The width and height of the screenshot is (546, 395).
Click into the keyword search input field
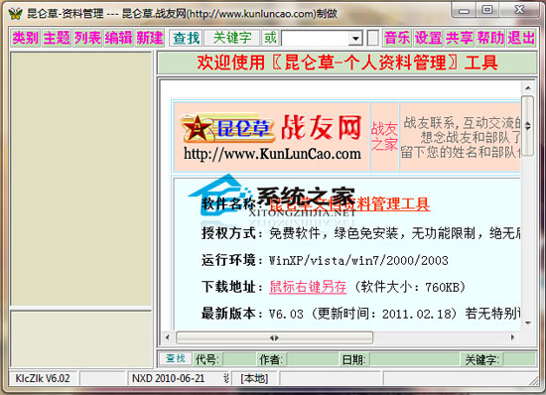(x=316, y=39)
